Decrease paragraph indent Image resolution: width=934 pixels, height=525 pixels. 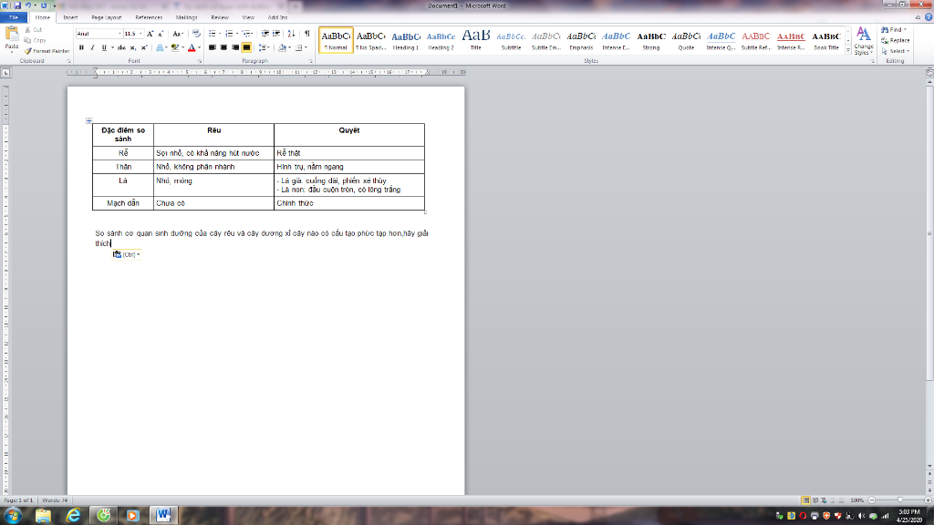[x=265, y=34]
